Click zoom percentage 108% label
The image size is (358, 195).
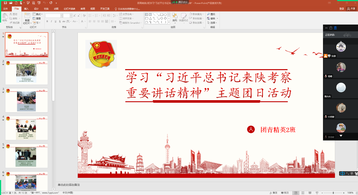click(350, 193)
